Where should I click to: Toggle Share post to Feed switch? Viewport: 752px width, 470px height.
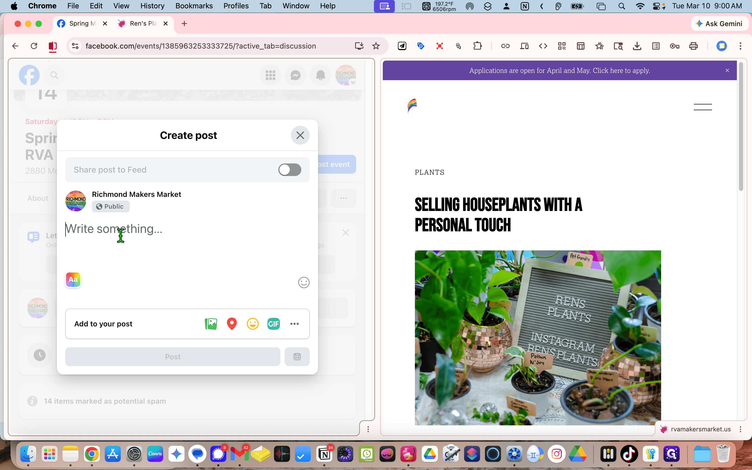point(290,170)
